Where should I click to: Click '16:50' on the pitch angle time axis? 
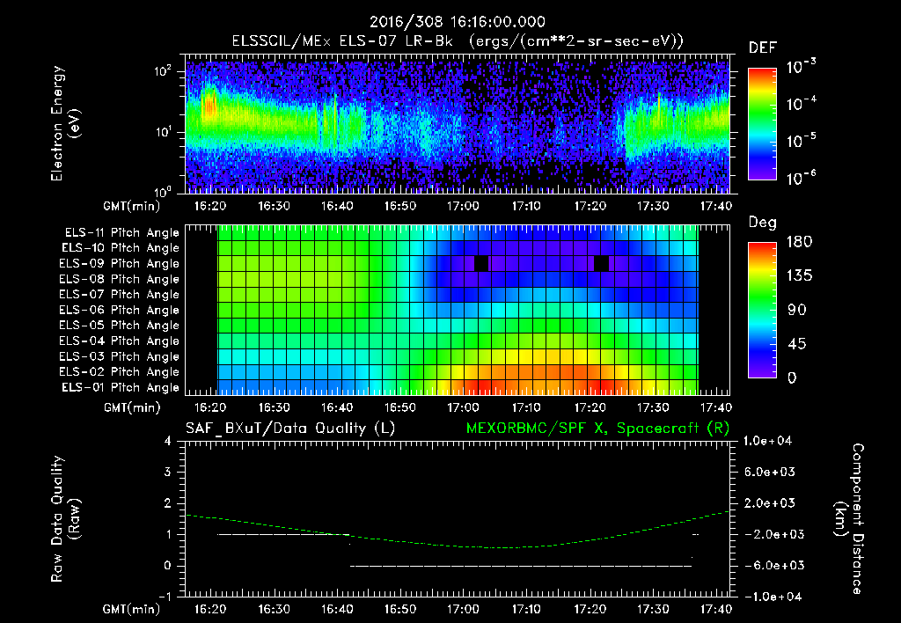click(x=400, y=407)
